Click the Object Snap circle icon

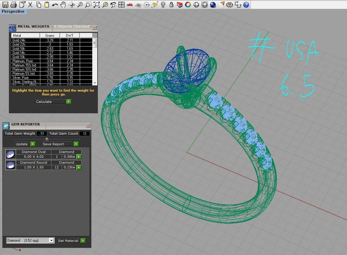147,5
